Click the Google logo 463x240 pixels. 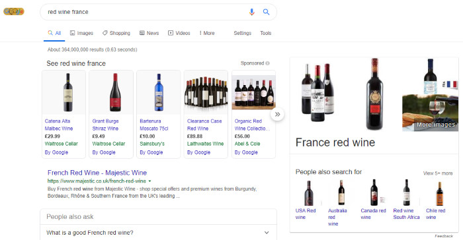14,11
